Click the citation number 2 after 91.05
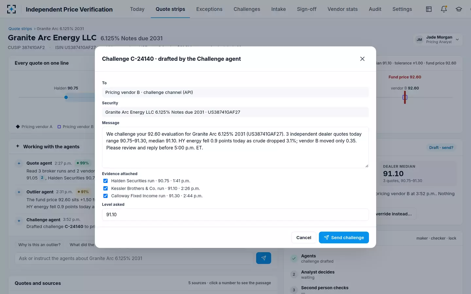Image resolution: width=471 pixels, height=294 pixels. coord(42,178)
